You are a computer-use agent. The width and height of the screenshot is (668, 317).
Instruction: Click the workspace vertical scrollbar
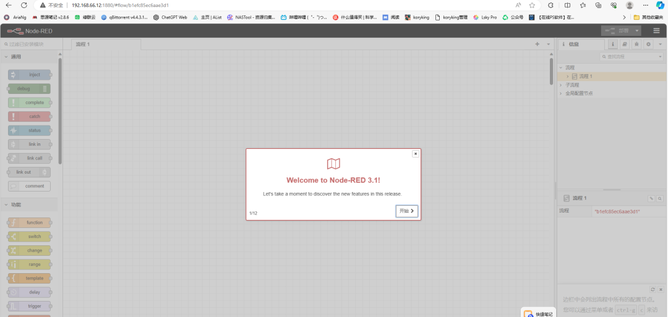551,71
